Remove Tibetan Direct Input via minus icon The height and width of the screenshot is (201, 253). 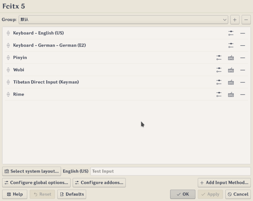point(243,82)
